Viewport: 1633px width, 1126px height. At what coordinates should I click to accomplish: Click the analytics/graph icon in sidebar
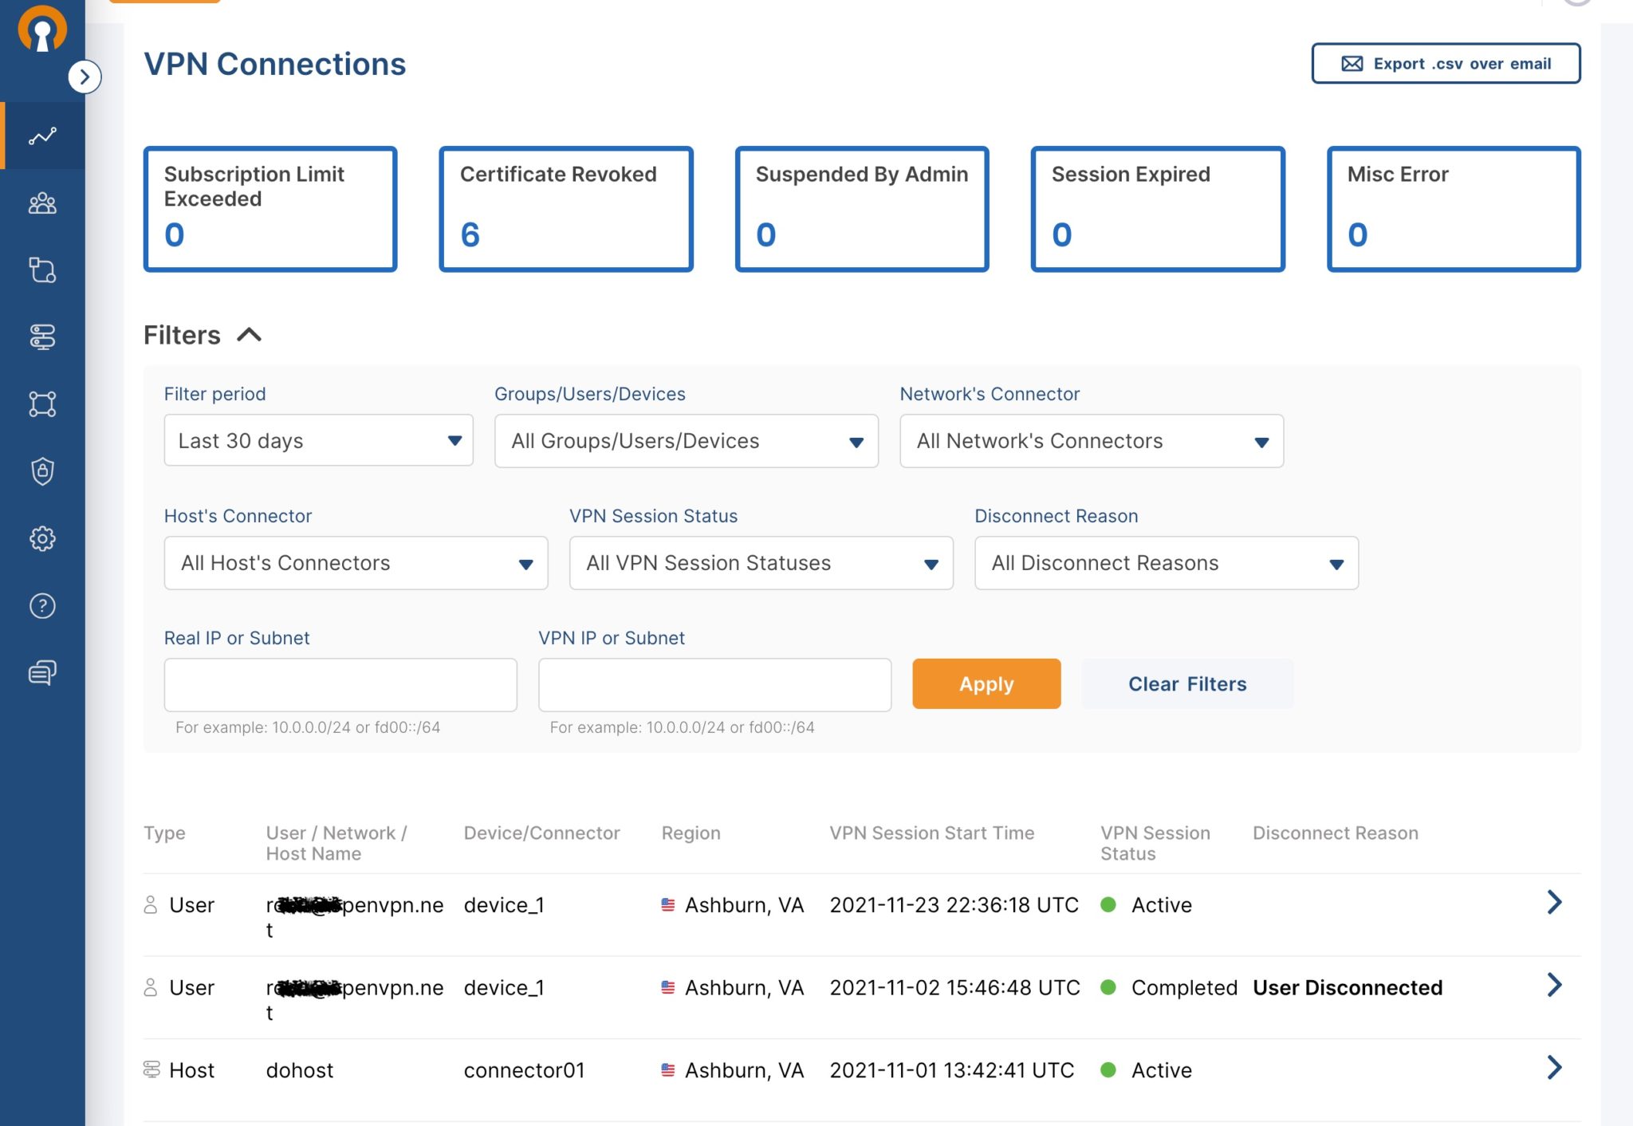tap(43, 134)
